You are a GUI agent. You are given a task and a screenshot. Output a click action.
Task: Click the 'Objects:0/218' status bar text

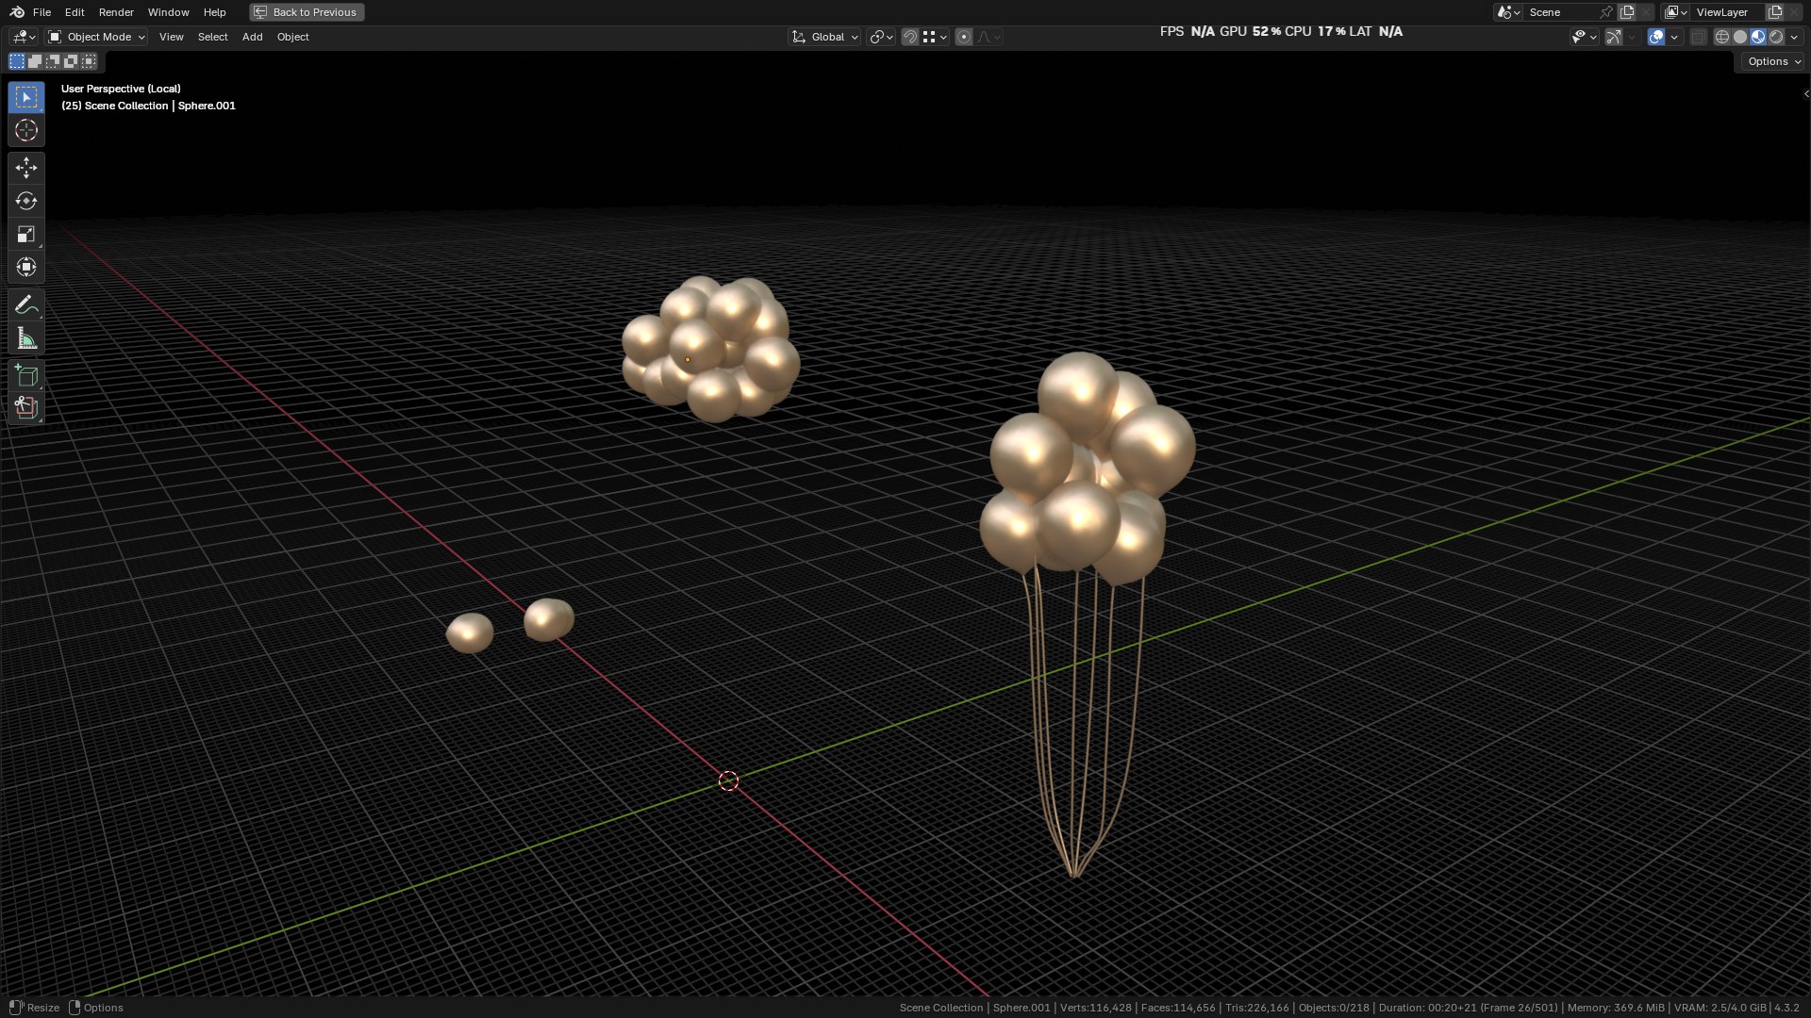click(x=1333, y=1008)
